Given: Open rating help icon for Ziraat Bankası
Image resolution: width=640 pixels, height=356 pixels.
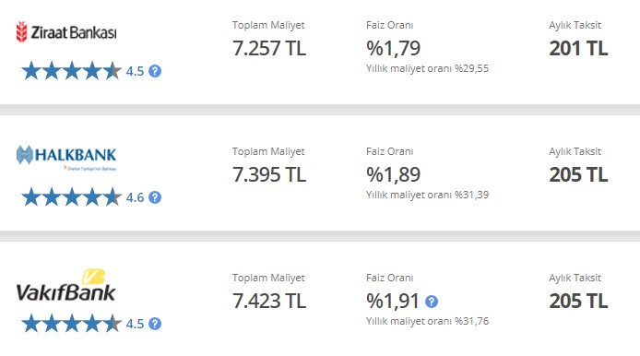Looking at the screenshot, I should 155,71.
